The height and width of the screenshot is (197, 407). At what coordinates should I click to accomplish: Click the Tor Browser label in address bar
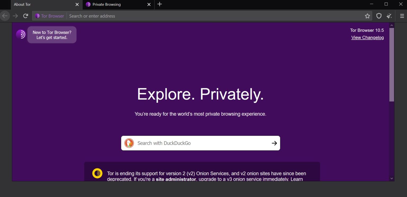(x=52, y=16)
